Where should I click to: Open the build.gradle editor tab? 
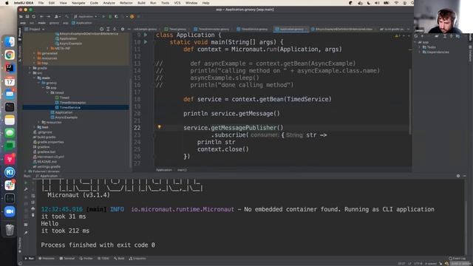[x=392, y=30]
